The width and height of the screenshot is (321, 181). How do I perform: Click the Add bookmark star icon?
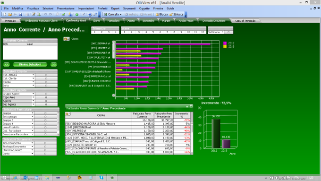[77, 14]
